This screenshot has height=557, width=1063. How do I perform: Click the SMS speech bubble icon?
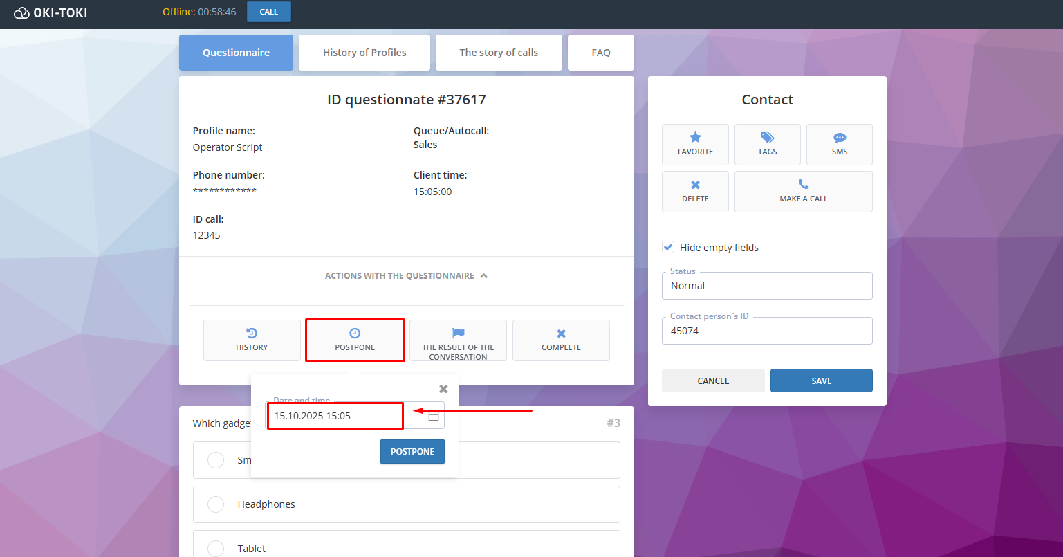pyautogui.click(x=839, y=138)
